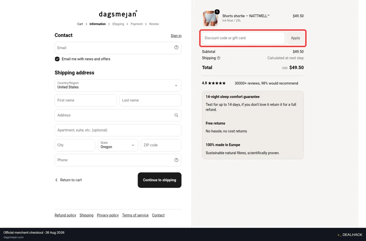The width and height of the screenshot is (366, 241).
Task: Click the back arrow beside Return to cart
Action: tap(56, 180)
